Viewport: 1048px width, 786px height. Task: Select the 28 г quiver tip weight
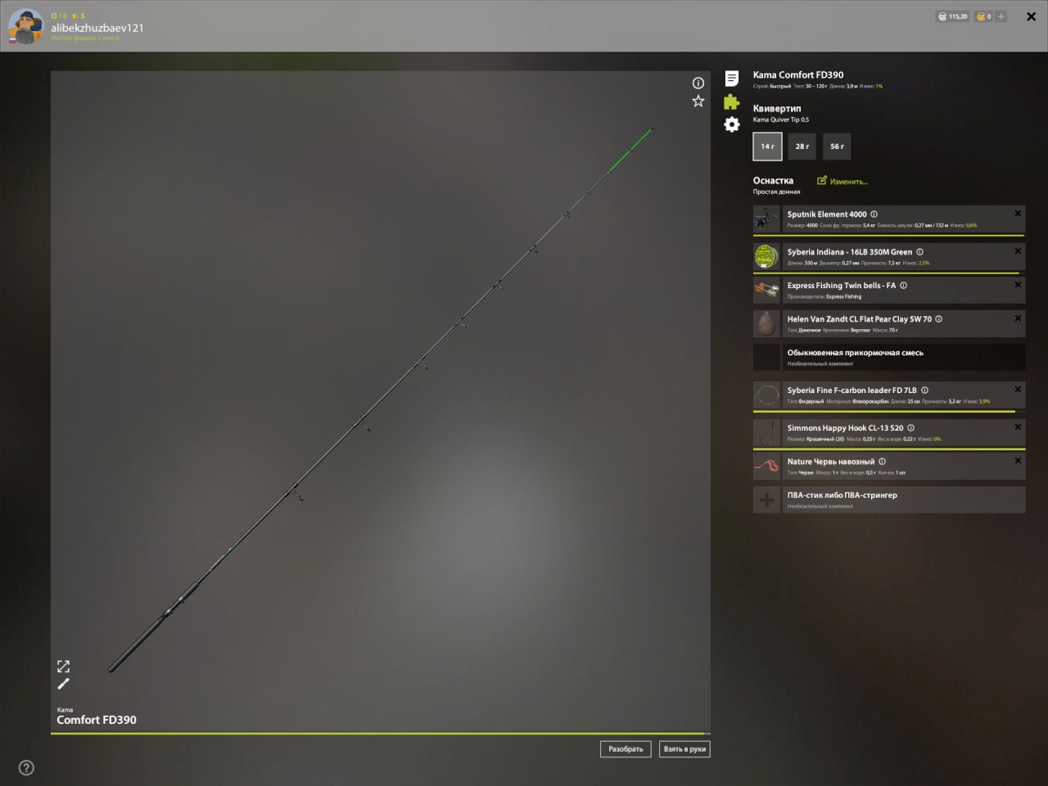tap(802, 147)
